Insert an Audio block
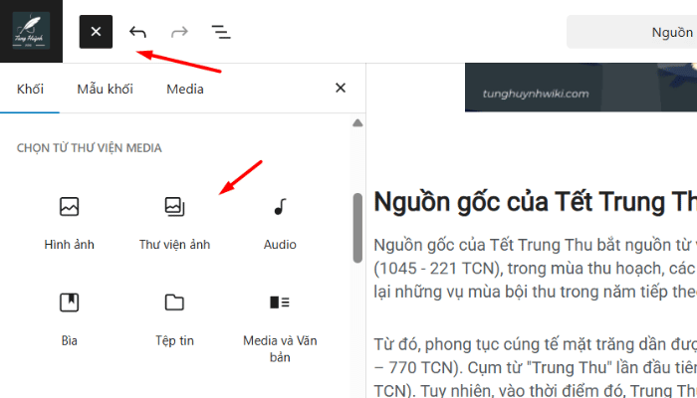The image size is (697, 398). [280, 222]
